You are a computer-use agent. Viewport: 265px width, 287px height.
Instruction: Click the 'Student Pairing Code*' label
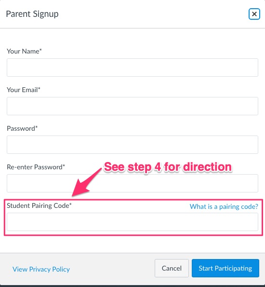point(39,206)
